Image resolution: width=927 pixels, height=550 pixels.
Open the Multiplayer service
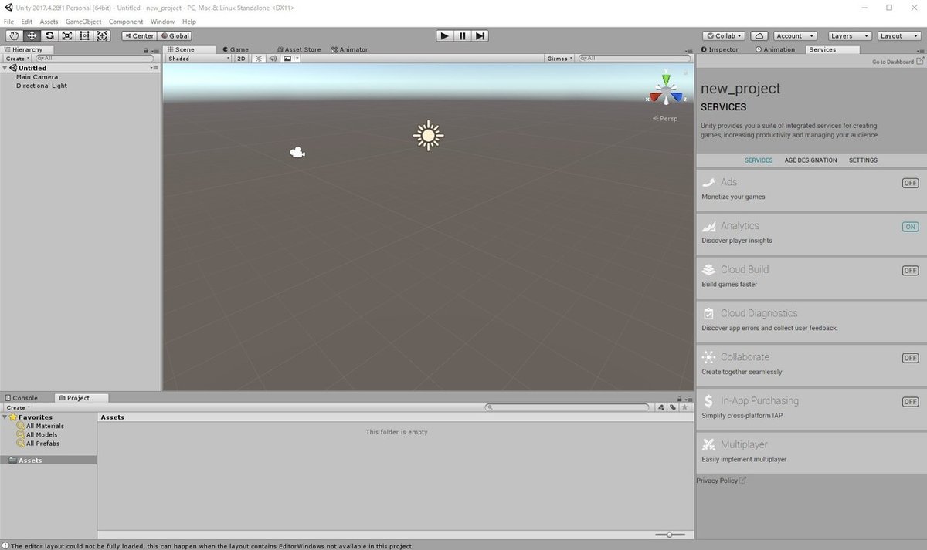811,452
